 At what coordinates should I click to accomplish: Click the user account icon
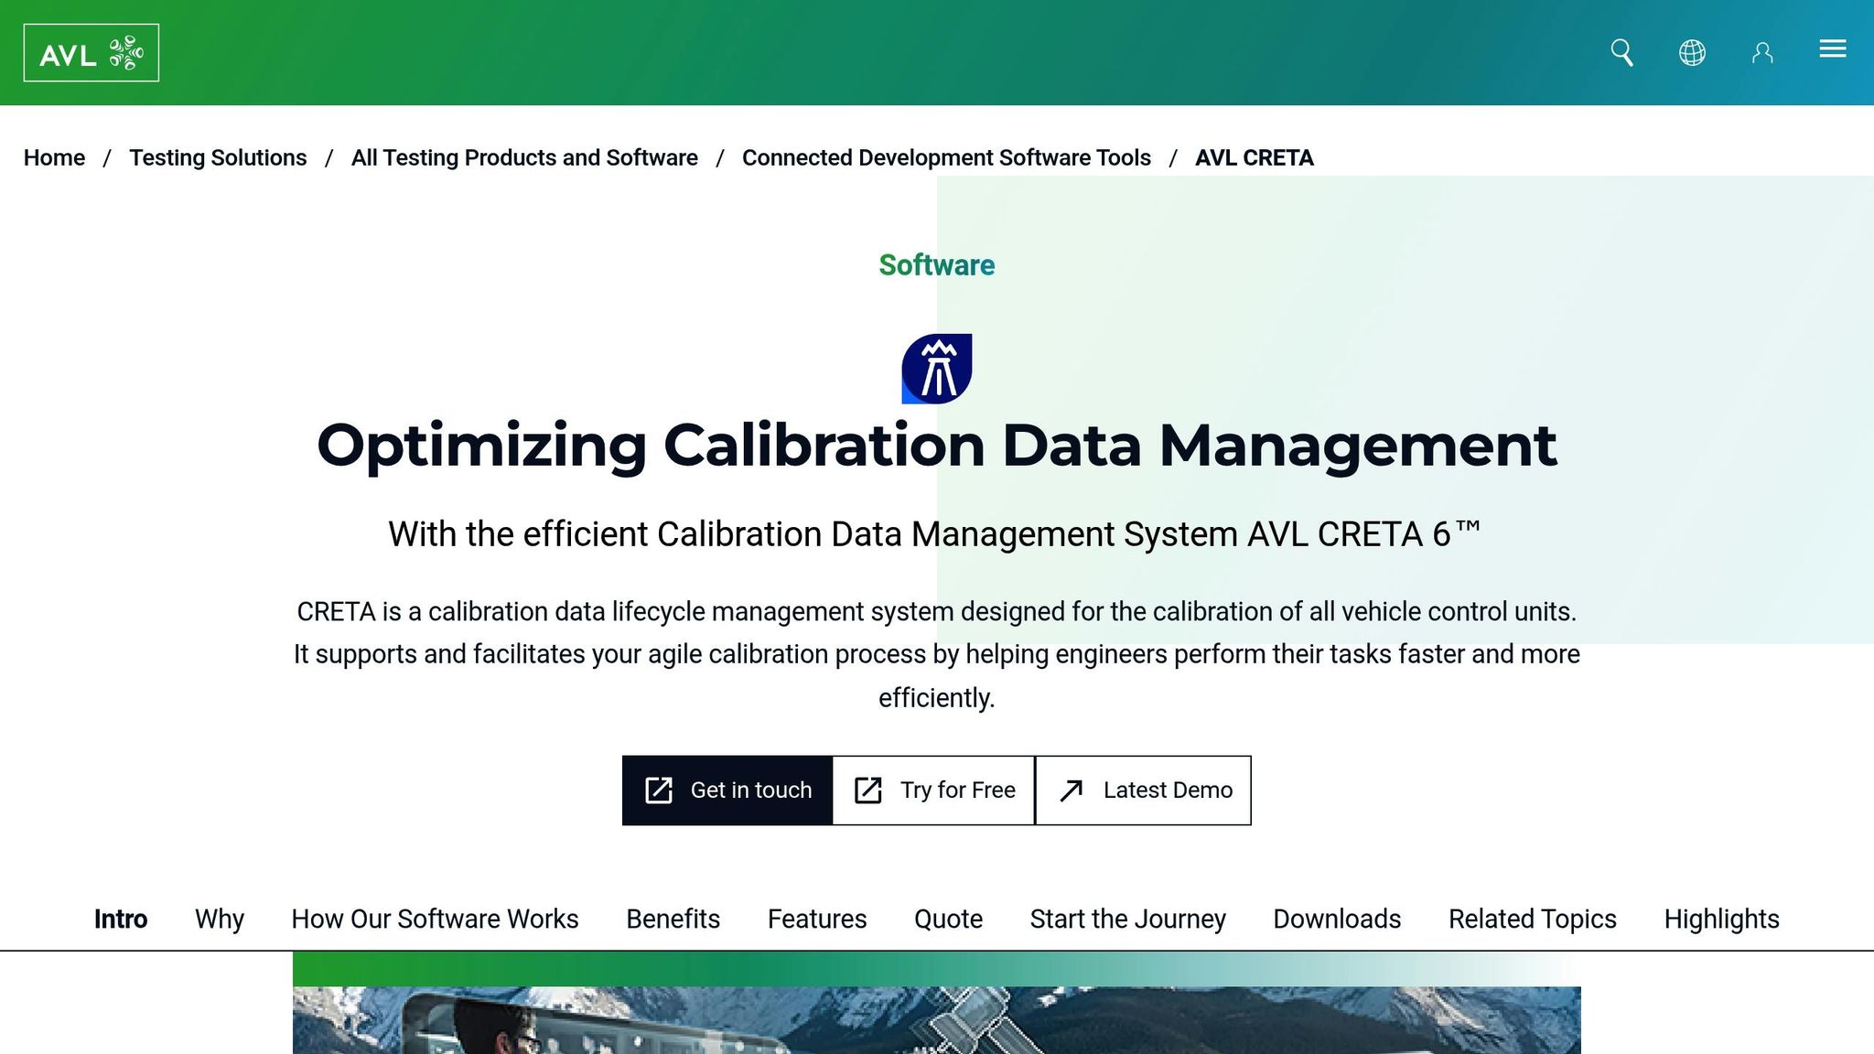(1762, 53)
